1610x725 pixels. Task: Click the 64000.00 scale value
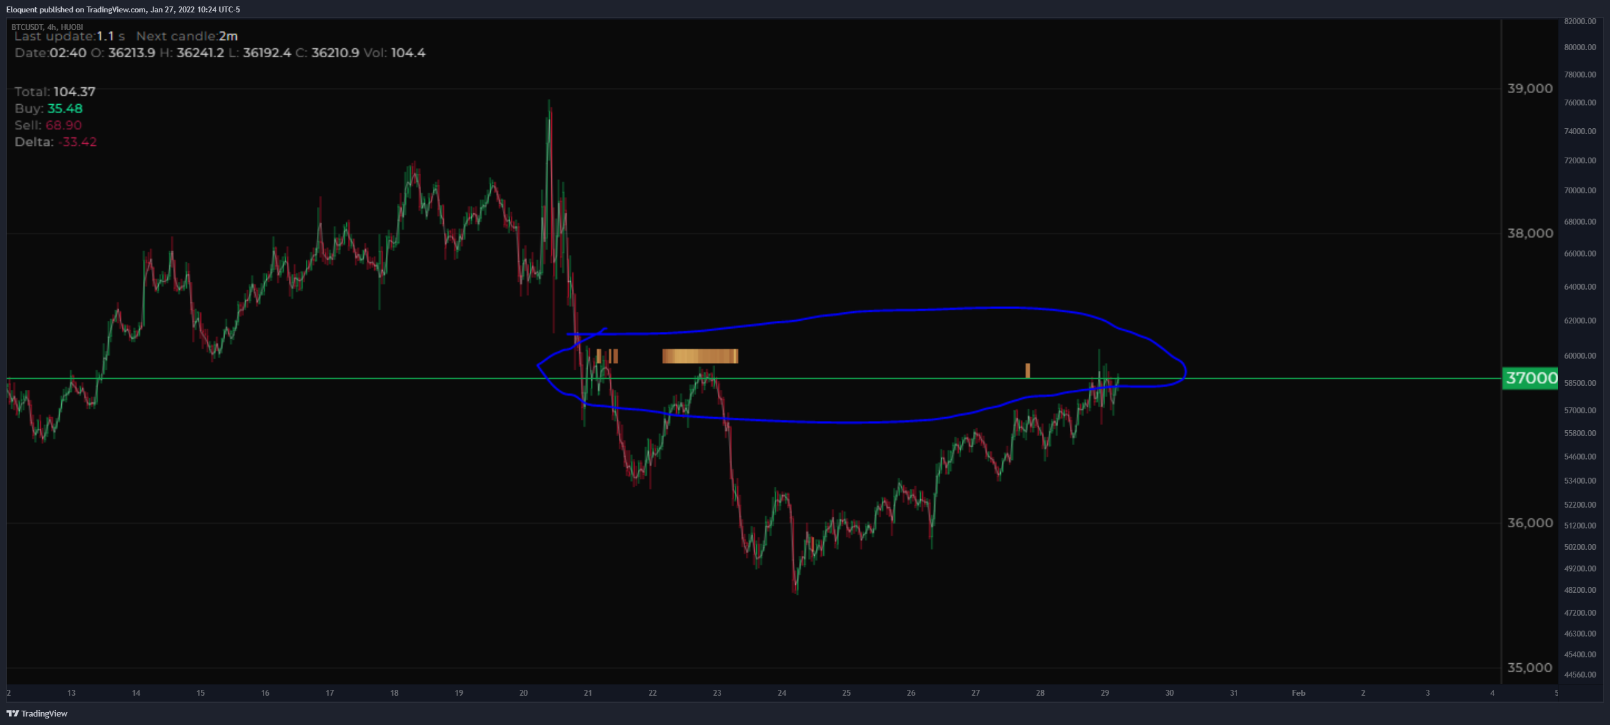(x=1580, y=287)
